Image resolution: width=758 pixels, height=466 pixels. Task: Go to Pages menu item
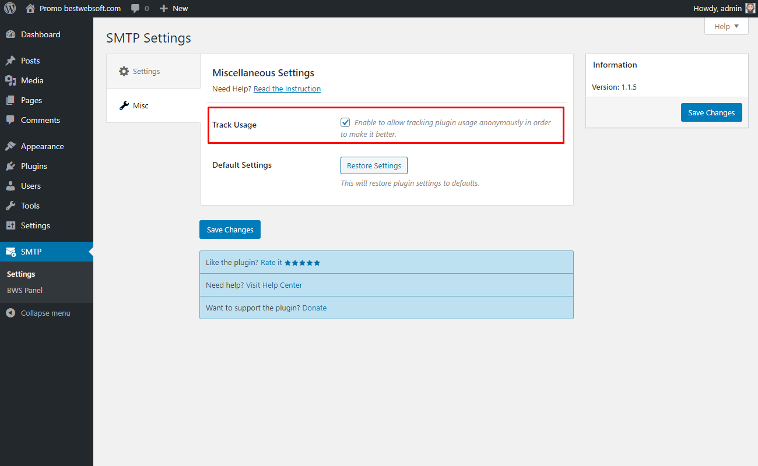pyautogui.click(x=47, y=100)
